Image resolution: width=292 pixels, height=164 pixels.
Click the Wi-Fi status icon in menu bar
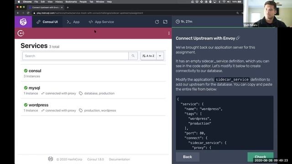[x=224, y=2]
